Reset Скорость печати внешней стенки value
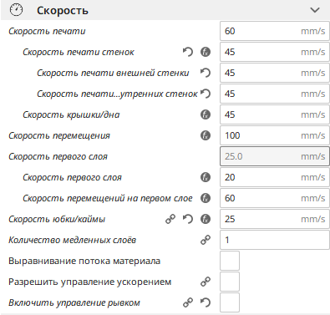 coord(206,73)
